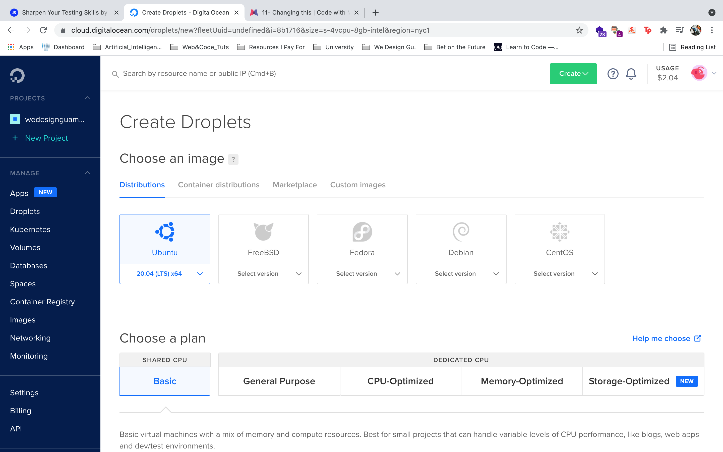Open Networking in sidebar
The height and width of the screenshot is (452, 723).
[x=30, y=338]
